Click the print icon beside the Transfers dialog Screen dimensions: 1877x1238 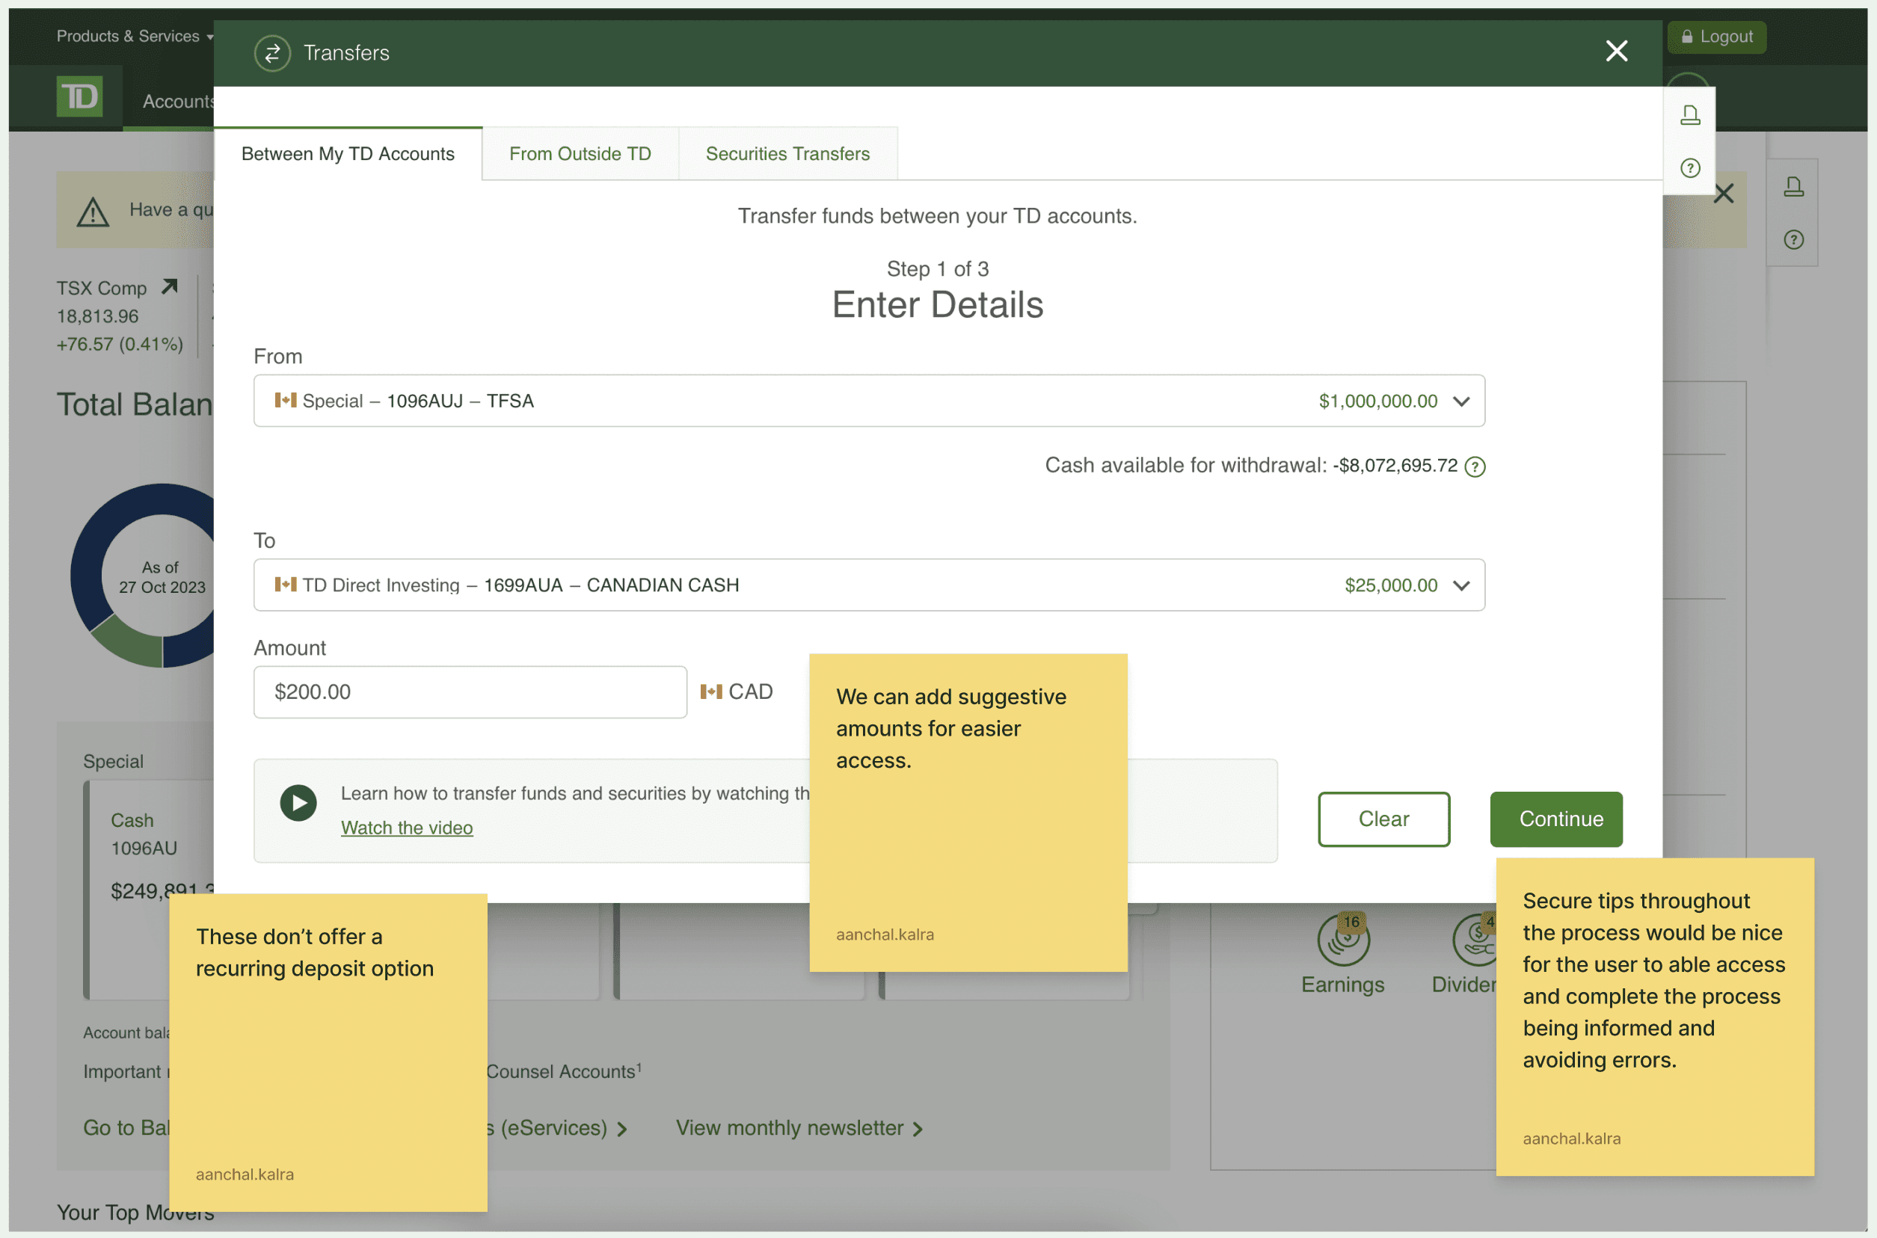(x=1690, y=115)
